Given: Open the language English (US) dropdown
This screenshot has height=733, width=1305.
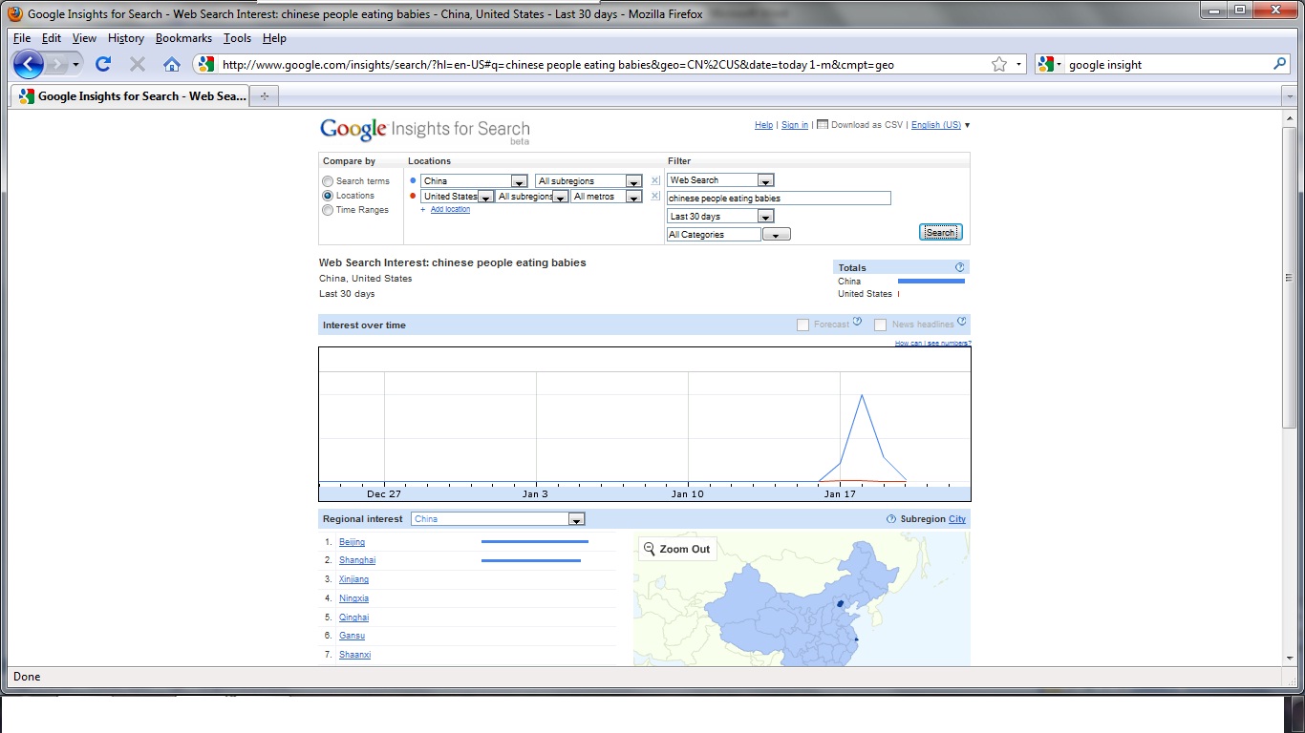Looking at the screenshot, I should click(x=940, y=125).
